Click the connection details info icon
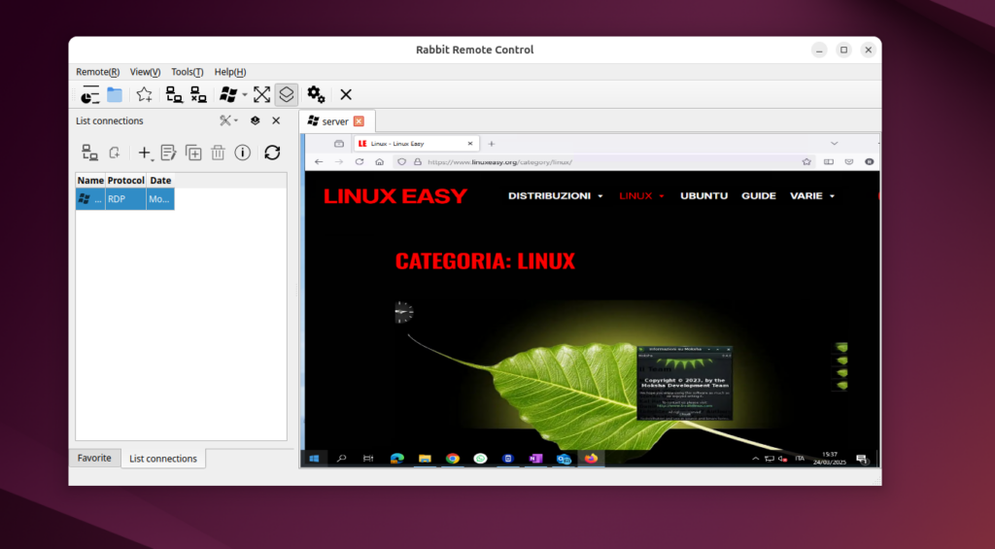Screen dimensions: 995x549 (243, 153)
